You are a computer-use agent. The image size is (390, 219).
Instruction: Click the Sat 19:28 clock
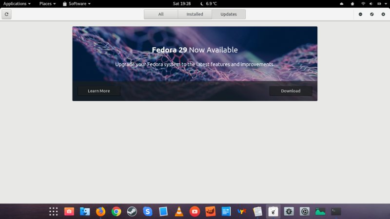coord(182,4)
